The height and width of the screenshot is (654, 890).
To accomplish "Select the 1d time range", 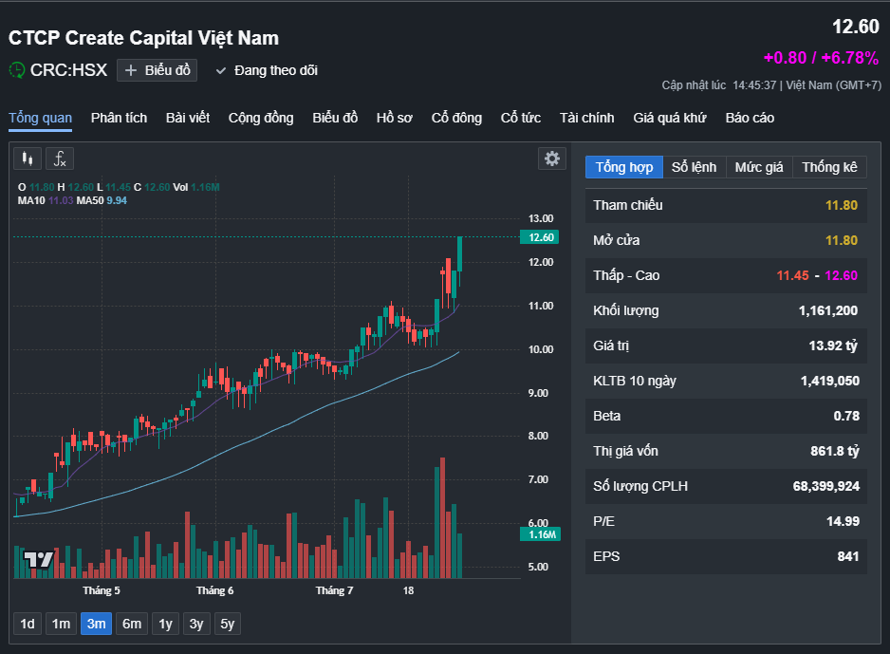I will (28, 624).
